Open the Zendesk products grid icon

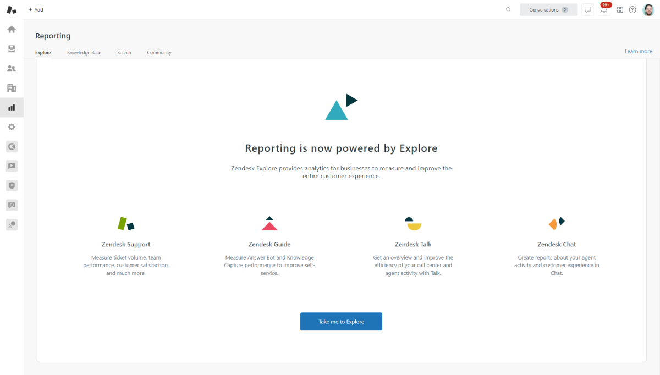(620, 10)
